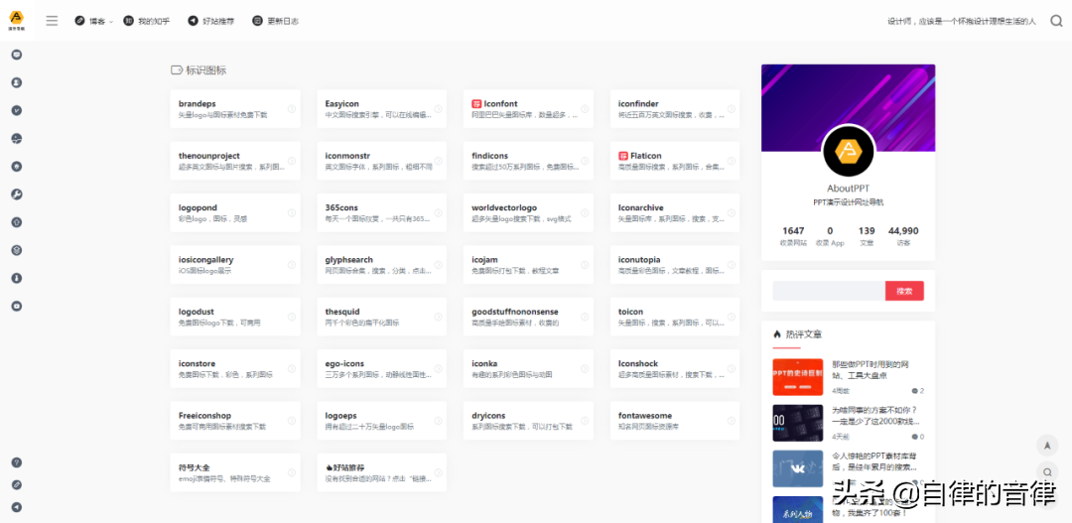This screenshot has height=523, width=1072.
Task: Click the arrow icon on the glyphsearch card
Action: 439,265
